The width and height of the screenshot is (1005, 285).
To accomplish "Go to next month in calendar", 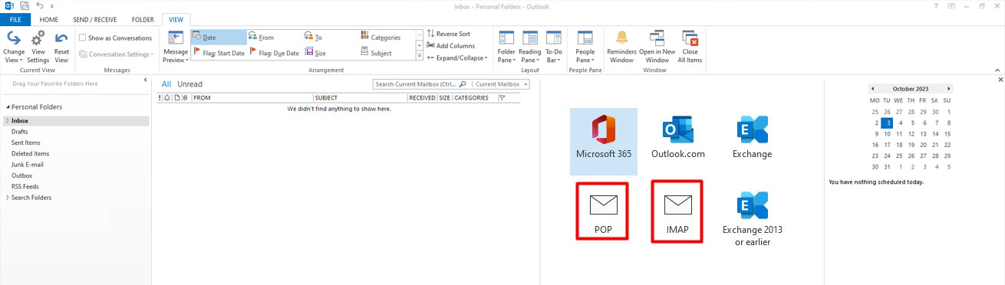I will click(x=949, y=89).
